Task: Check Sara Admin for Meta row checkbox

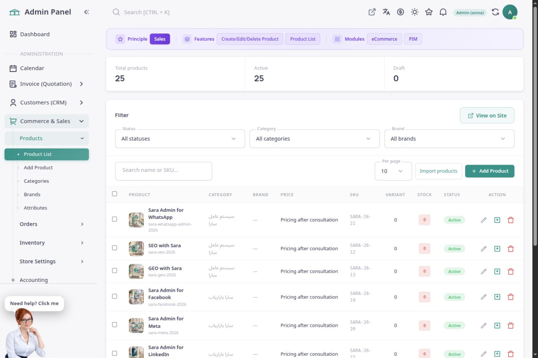Action: 114,324
